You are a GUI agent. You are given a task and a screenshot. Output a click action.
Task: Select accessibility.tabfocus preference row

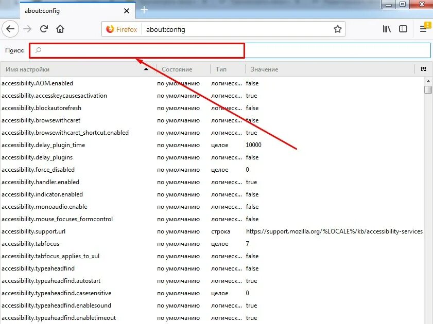point(212,244)
